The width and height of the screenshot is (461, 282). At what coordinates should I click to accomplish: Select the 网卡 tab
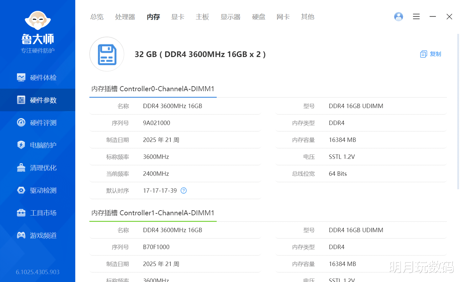pyautogui.click(x=283, y=17)
